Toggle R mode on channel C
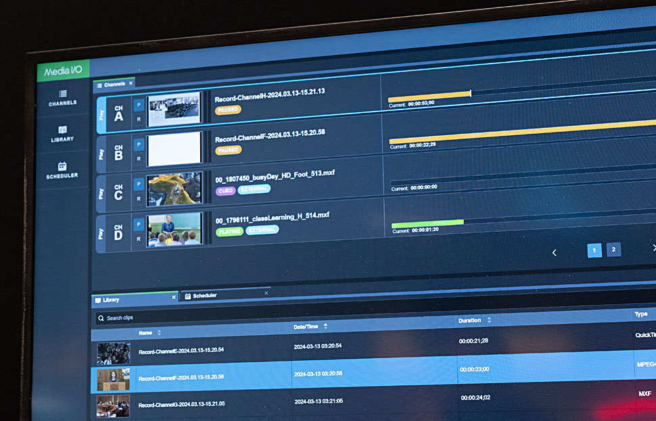656x421 pixels. [x=139, y=199]
